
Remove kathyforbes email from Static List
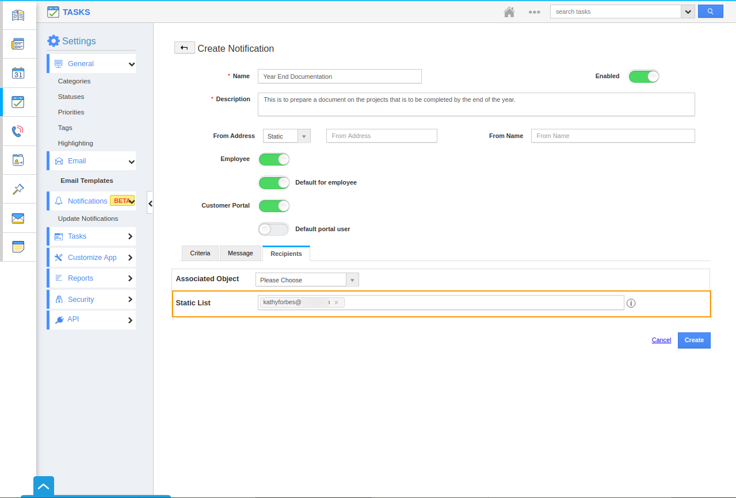click(x=336, y=302)
